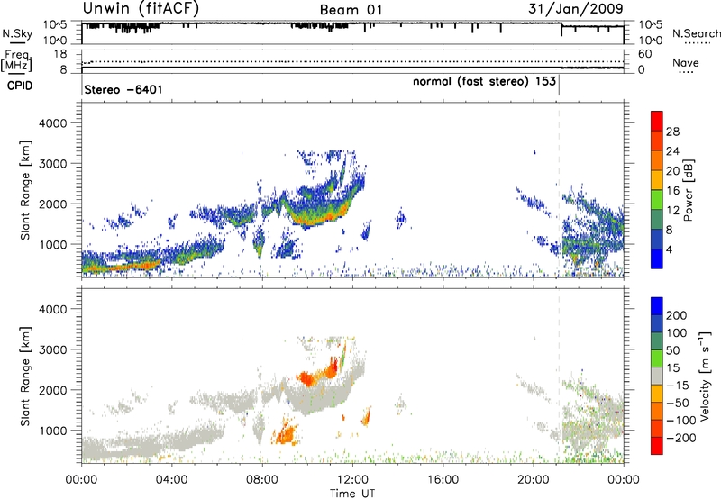Viewport: 721px width, 499px height.
Task: Click the 'normal (fast stereo) 153' text
Action: pyautogui.click(x=485, y=82)
